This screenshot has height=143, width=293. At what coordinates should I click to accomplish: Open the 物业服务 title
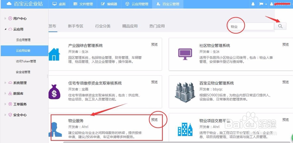pyautogui.click(x=76, y=120)
